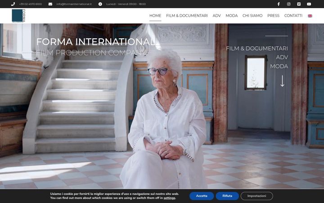The width and height of the screenshot is (324, 203).
Task: Click the phone number +39 02 4570 6100
Action: pyautogui.click(x=31, y=4)
